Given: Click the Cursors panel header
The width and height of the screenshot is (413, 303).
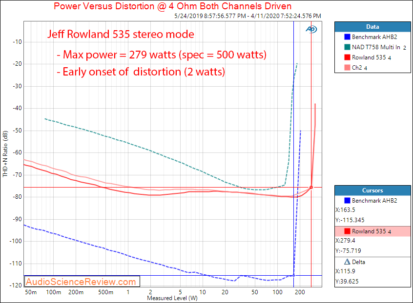Looking at the screenshot, I should 372,190.
